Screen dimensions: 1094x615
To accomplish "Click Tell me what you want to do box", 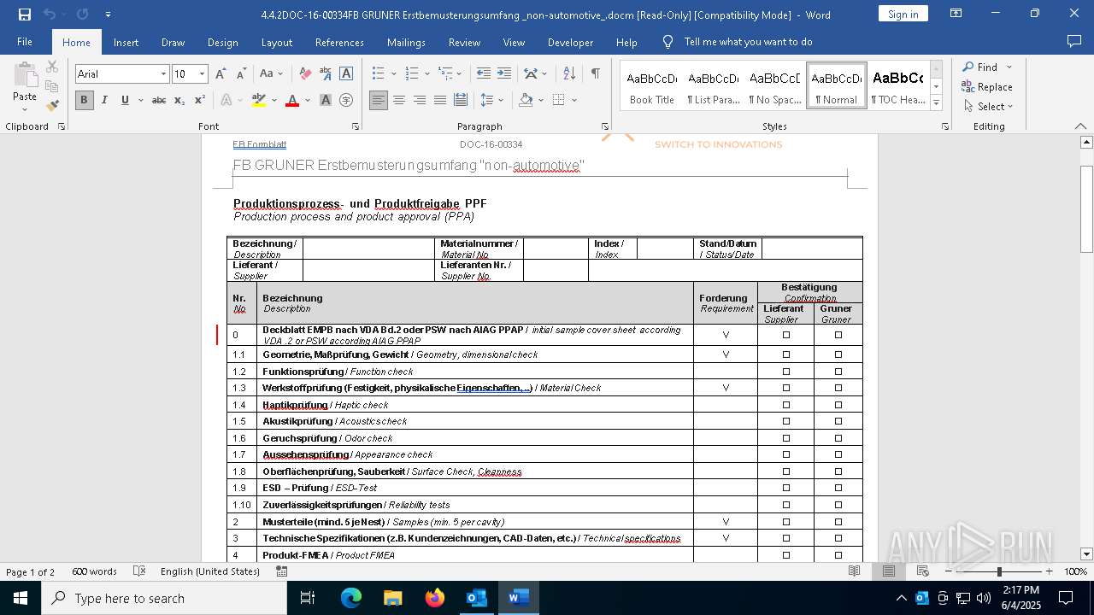I will pos(748,42).
